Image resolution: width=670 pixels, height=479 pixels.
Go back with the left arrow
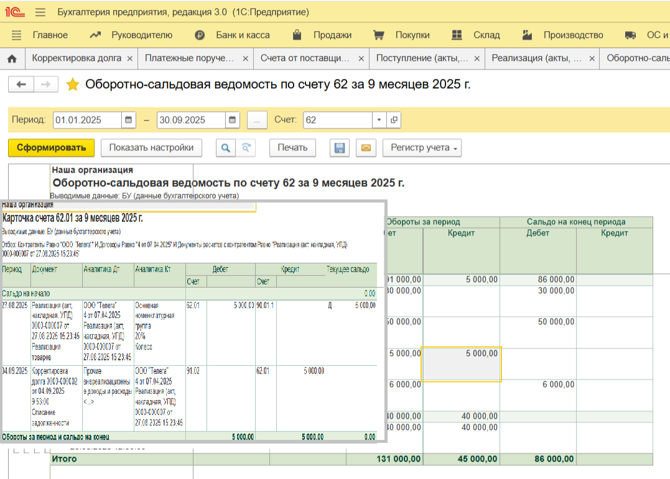pos(21,84)
